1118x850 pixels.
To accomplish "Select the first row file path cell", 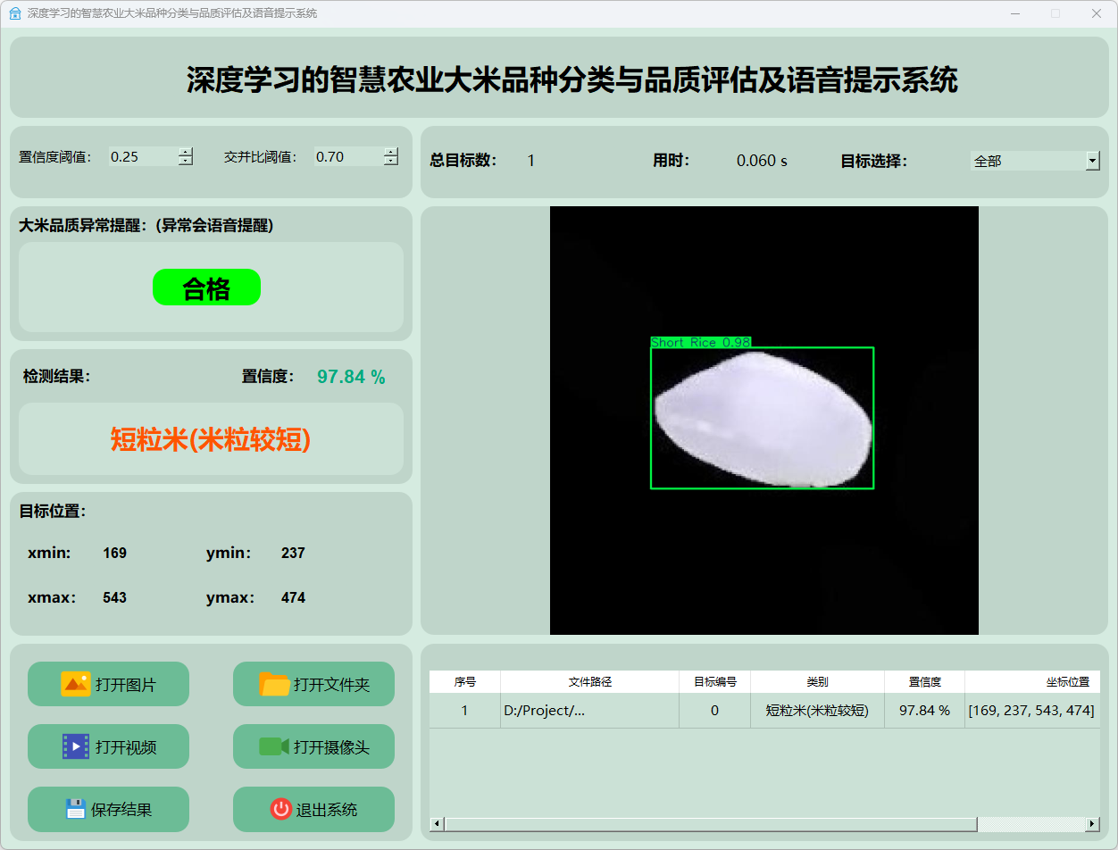I will [589, 711].
